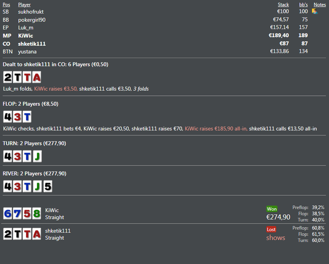Click the Player column header
The width and height of the screenshot is (329, 264).
click(x=24, y=5)
